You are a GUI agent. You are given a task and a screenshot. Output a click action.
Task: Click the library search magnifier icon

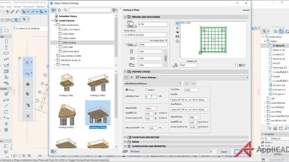pos(65,10)
